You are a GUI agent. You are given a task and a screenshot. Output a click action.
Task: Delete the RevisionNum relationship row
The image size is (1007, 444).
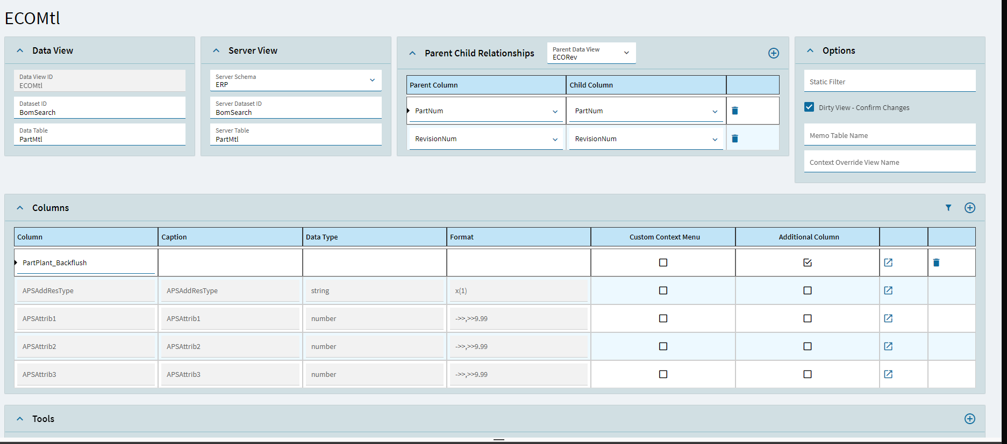coord(735,139)
